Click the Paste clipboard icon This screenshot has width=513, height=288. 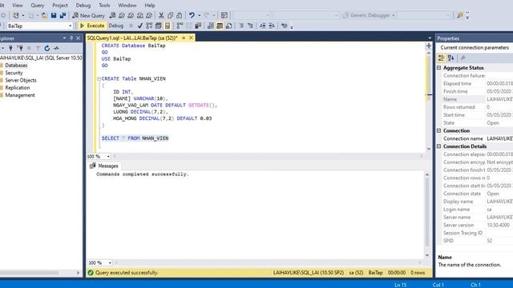179,15
